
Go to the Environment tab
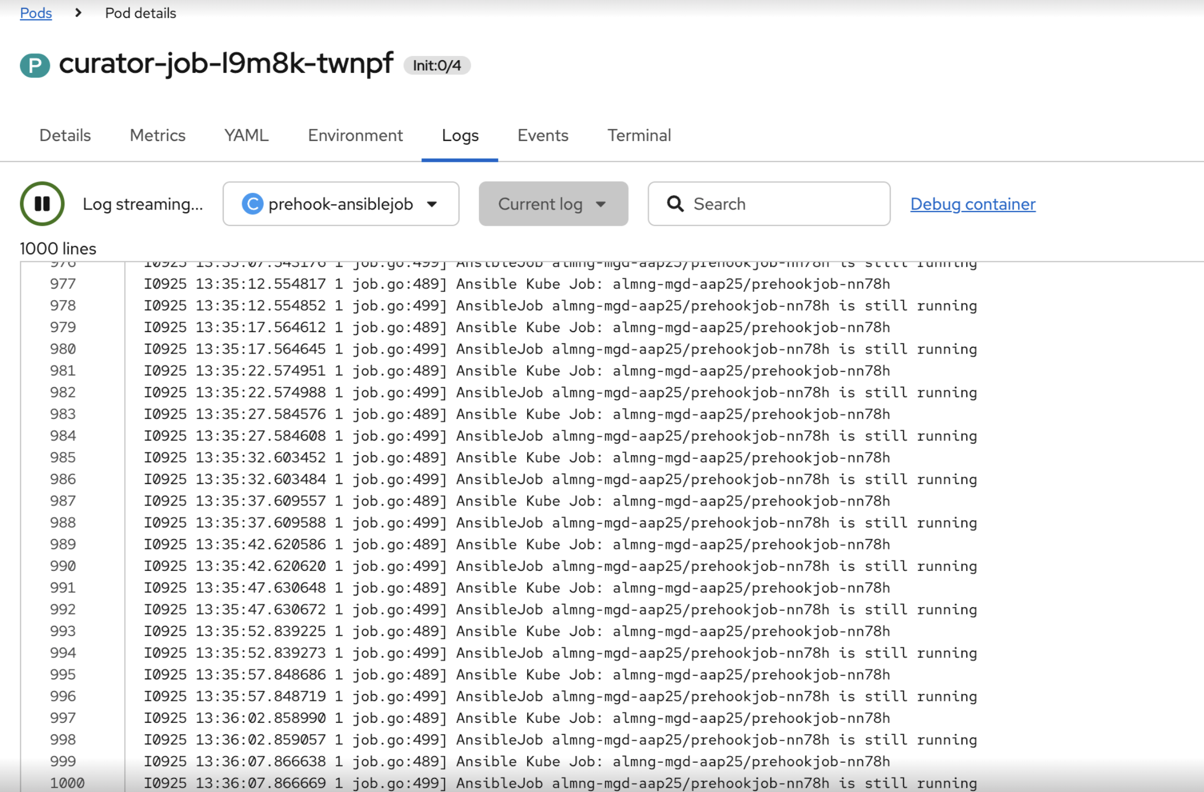click(x=355, y=135)
